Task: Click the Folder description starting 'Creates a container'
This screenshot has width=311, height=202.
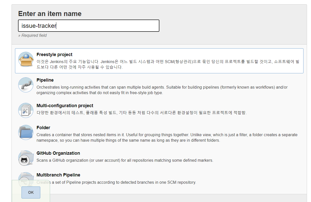Action: click(x=167, y=137)
